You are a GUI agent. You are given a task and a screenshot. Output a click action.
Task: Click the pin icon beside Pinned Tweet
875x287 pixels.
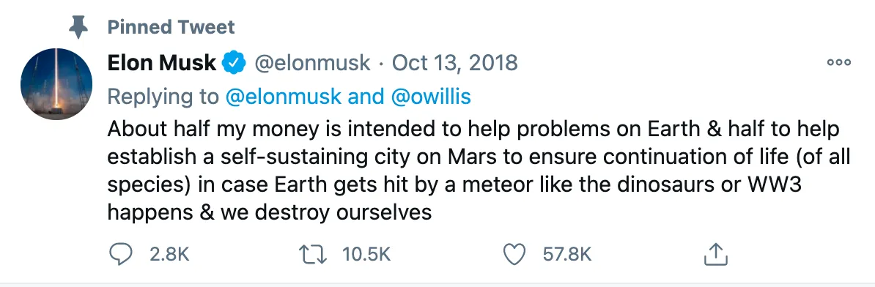click(x=78, y=27)
